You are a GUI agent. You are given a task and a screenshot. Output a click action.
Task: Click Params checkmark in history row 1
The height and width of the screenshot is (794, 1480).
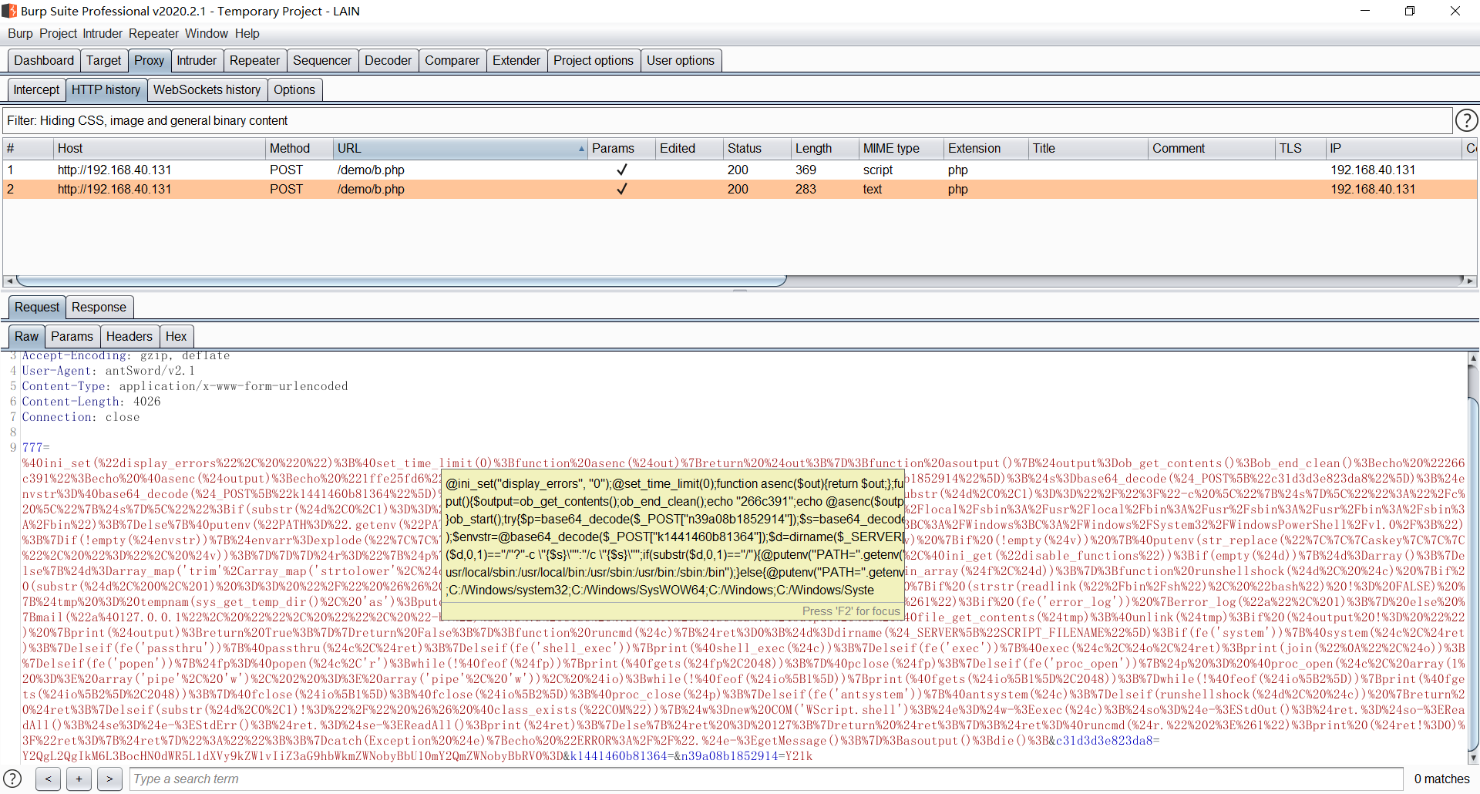click(x=621, y=170)
